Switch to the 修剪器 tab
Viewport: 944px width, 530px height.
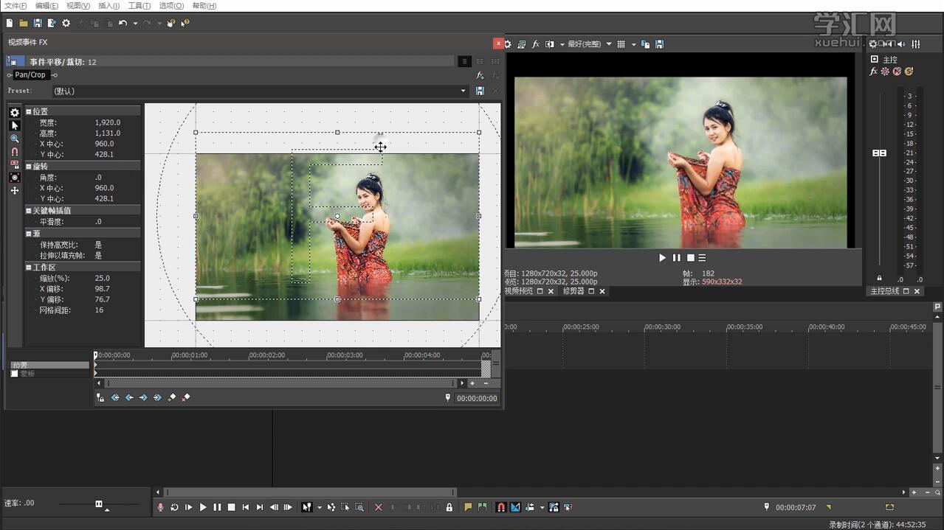pos(573,291)
